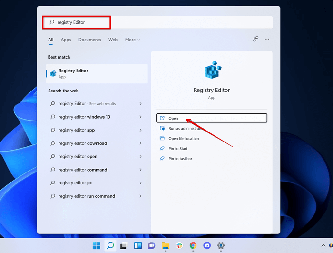This screenshot has height=253, width=333.
Task: Open Task View from the taskbar
Action: coord(124,245)
